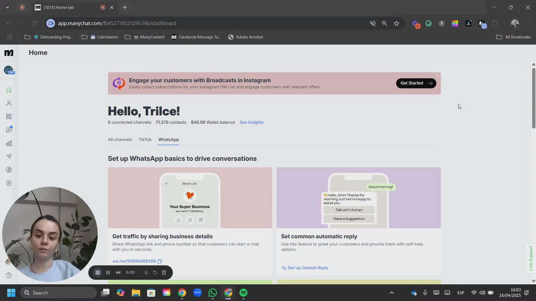
Task: Open the Chrome profile avatar
Action: (515, 23)
